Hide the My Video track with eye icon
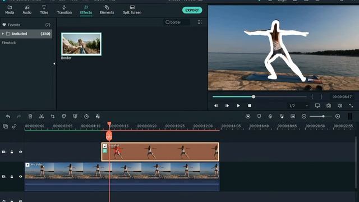The image size is (359, 202). tap(21, 177)
